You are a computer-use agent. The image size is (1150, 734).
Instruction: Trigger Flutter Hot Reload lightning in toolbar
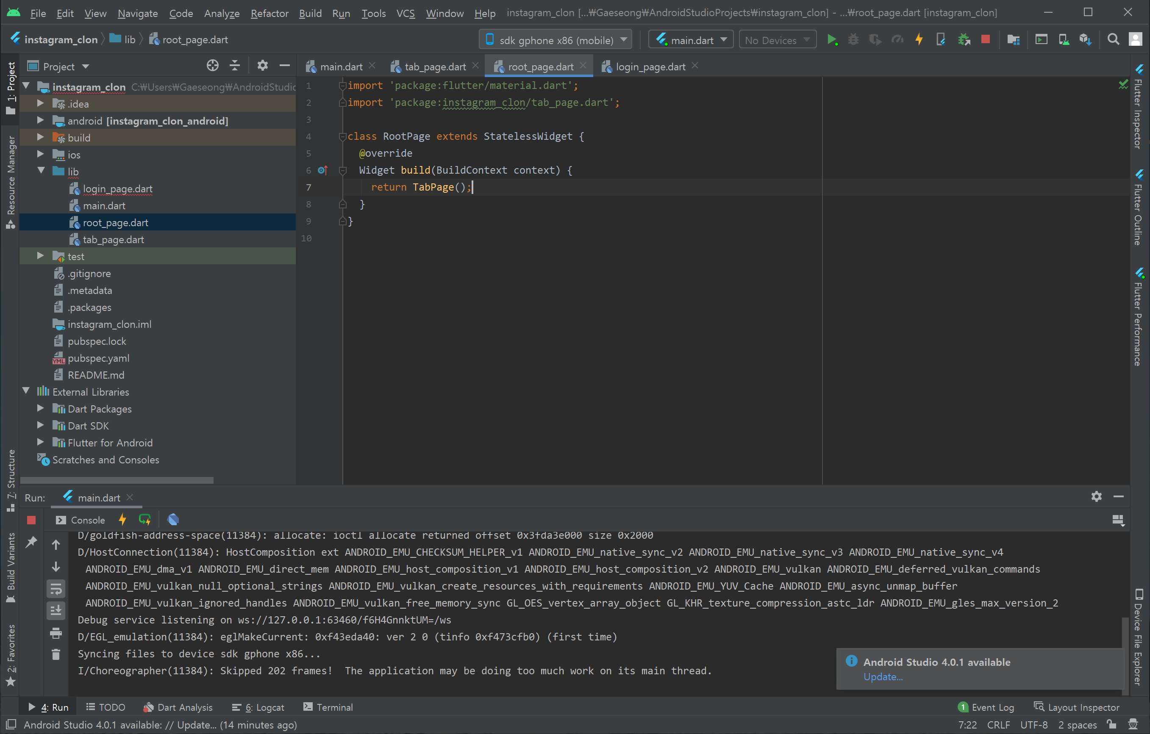919,40
